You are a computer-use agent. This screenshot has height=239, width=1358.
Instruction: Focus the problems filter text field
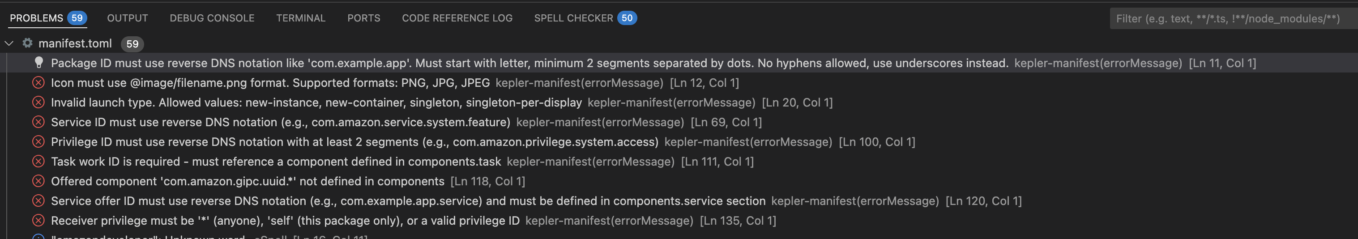point(1228,18)
